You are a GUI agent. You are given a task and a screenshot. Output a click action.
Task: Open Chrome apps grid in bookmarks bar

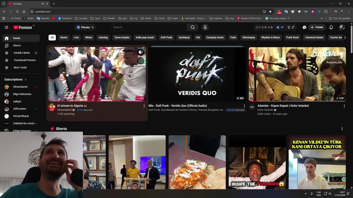4,18
